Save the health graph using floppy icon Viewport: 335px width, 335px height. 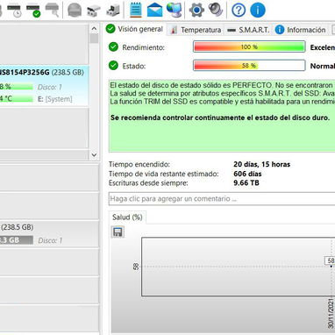click(x=118, y=232)
